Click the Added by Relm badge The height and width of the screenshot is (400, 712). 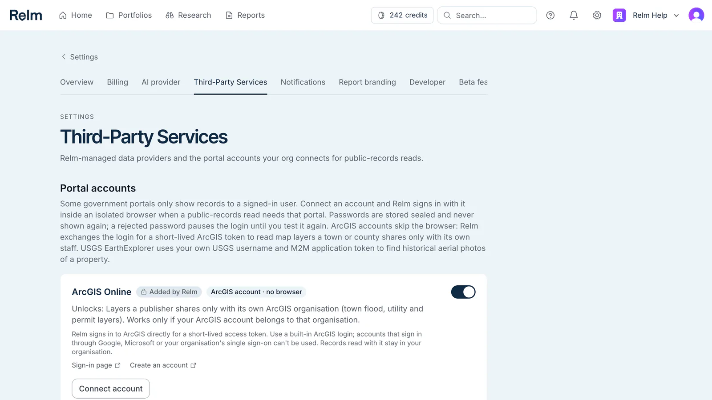(169, 292)
